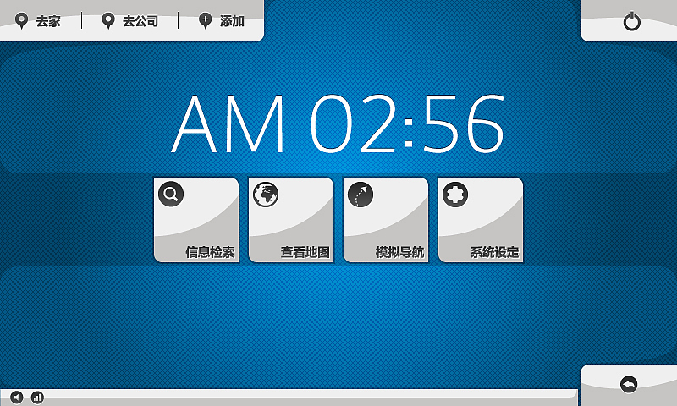This screenshot has height=406, width=677.
Task: Start 模拟导航 from its label
Action: point(399,252)
